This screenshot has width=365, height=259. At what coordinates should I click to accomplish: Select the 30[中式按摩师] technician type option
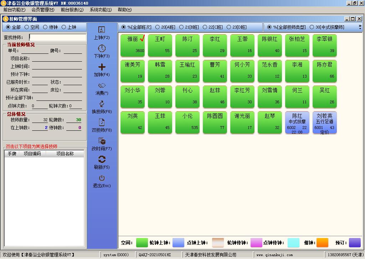pos(312,27)
